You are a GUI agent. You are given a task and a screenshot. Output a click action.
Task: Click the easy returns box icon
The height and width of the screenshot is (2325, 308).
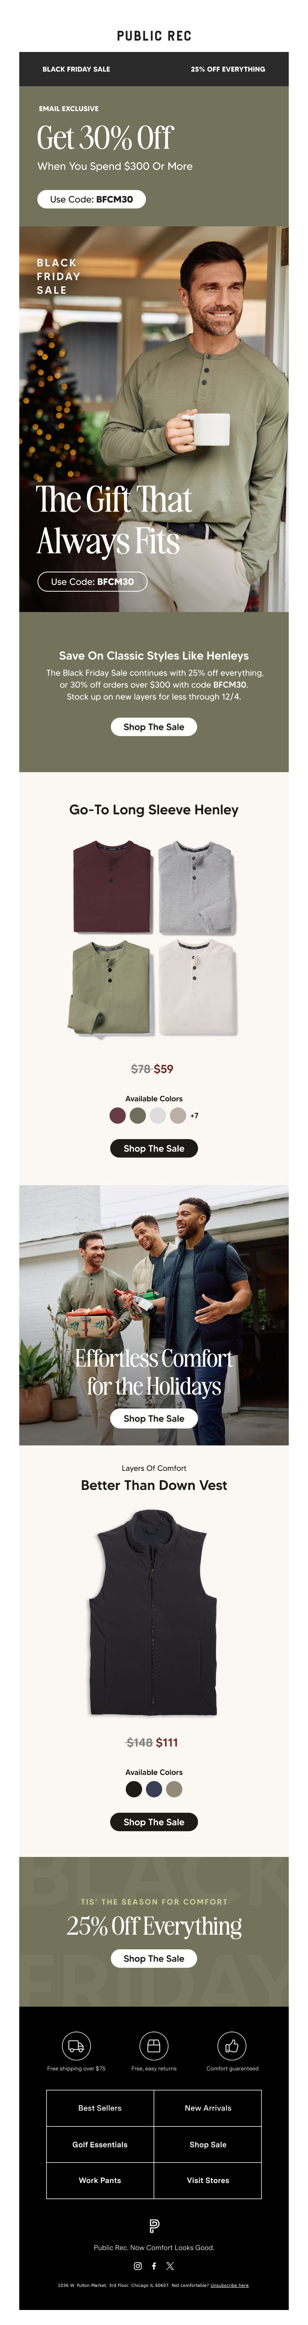click(154, 2045)
